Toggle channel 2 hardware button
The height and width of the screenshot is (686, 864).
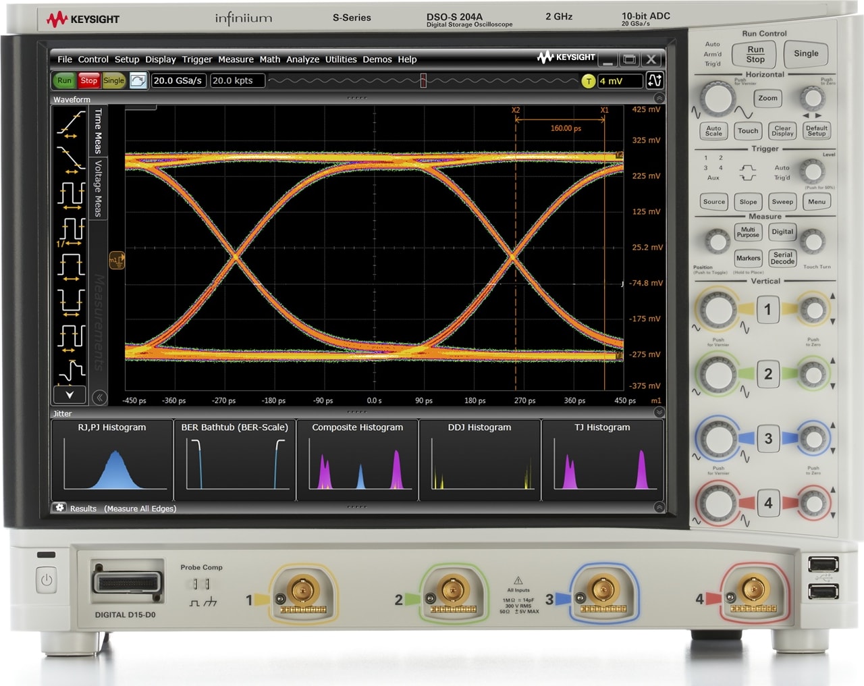click(767, 373)
